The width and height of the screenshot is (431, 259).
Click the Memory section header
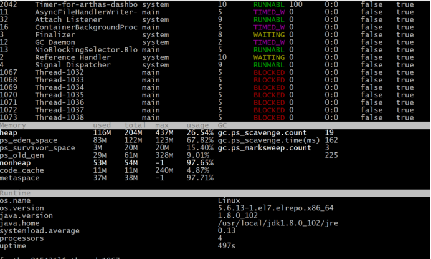(13, 125)
